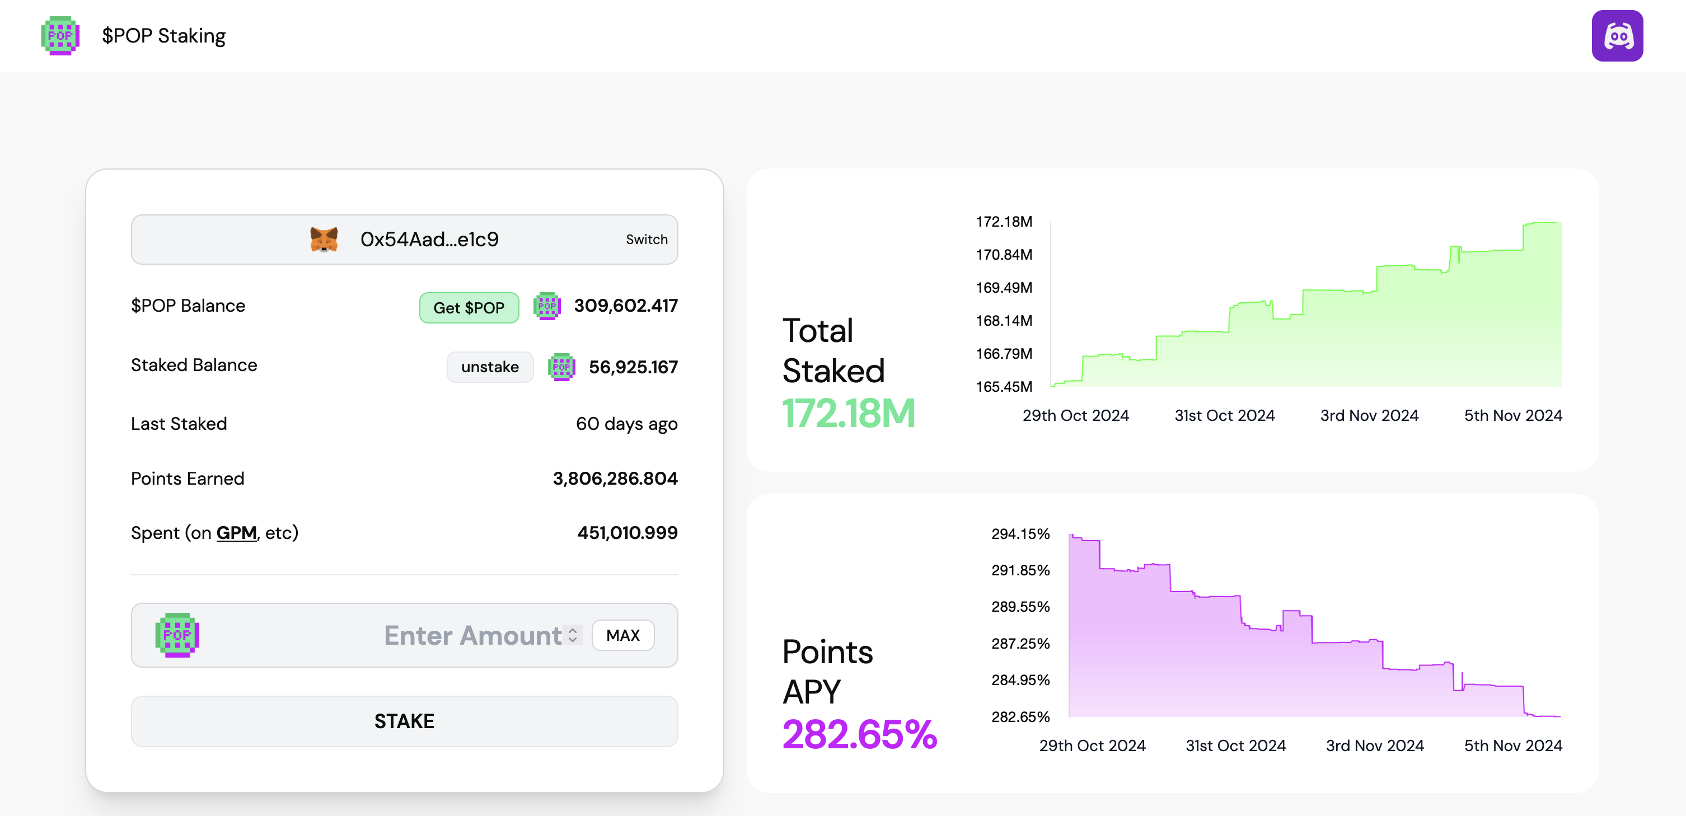Switch the connected wallet
Viewport: 1686px width, 816px height.
pos(647,240)
